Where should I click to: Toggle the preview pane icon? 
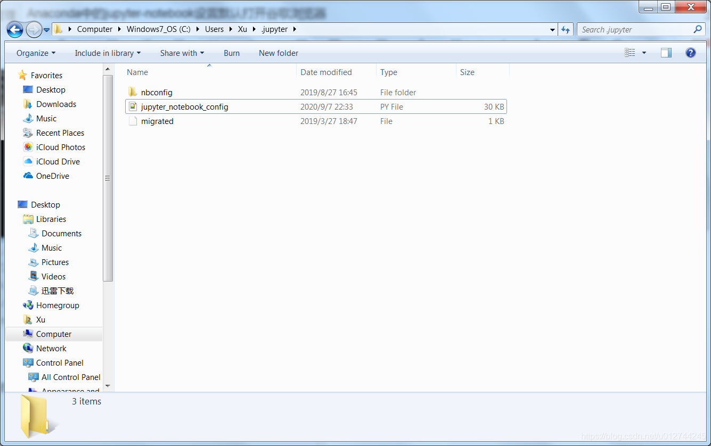666,53
